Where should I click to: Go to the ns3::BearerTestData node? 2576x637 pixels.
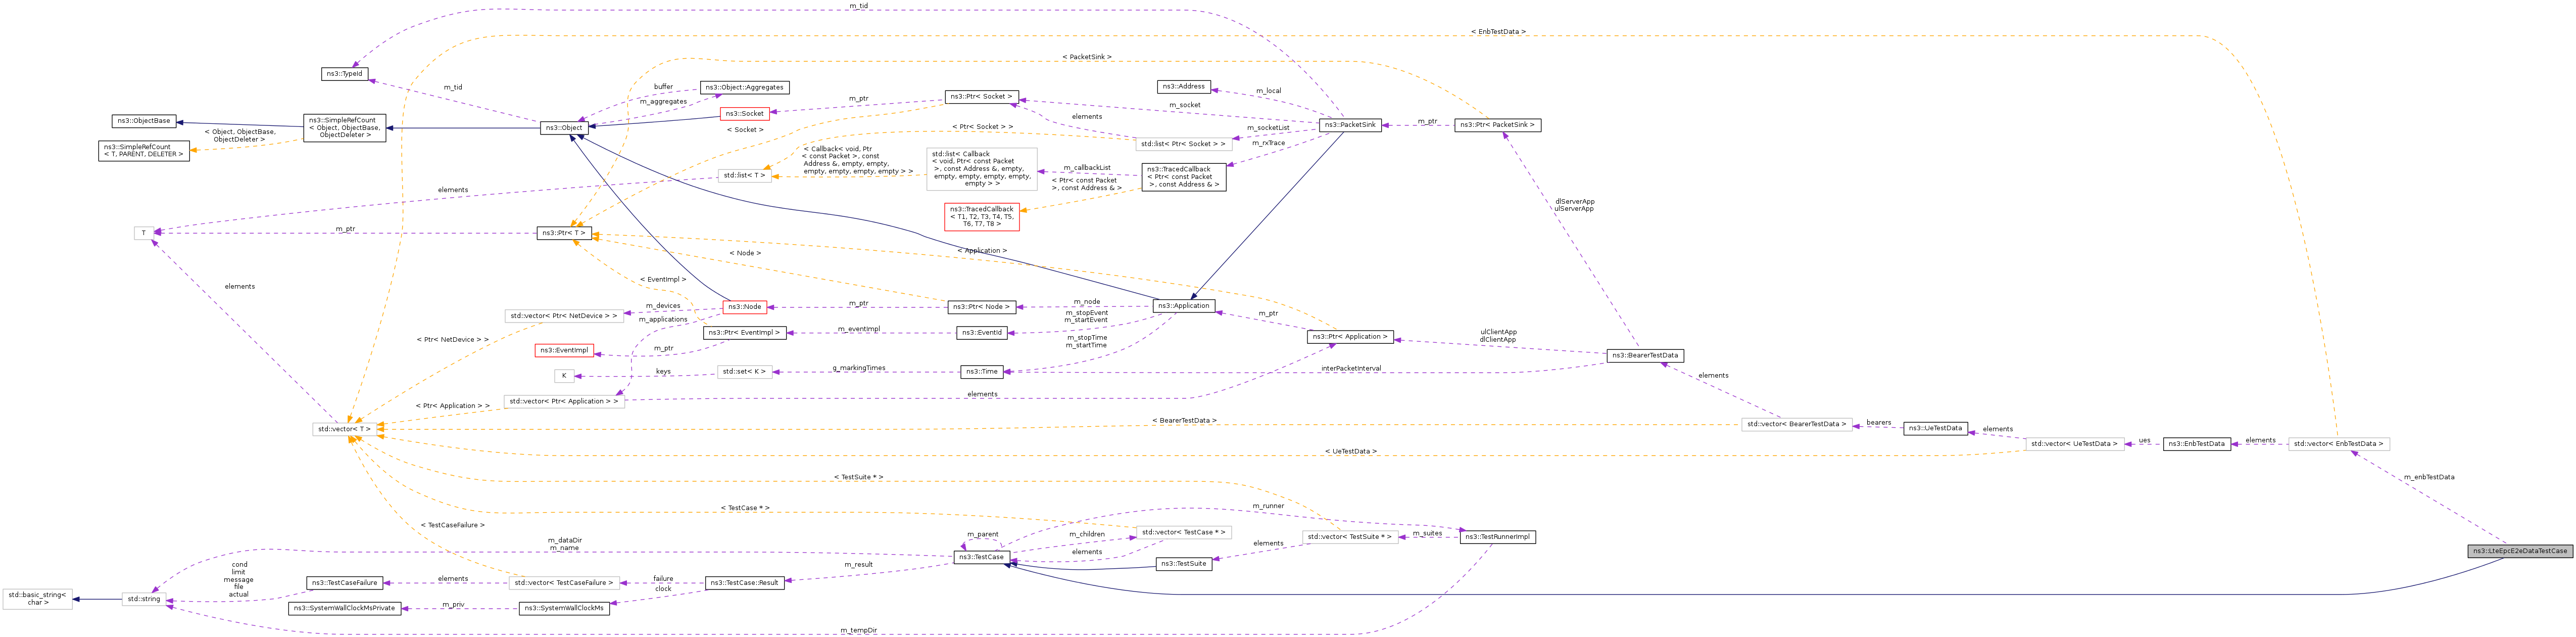pyautogui.click(x=1646, y=356)
